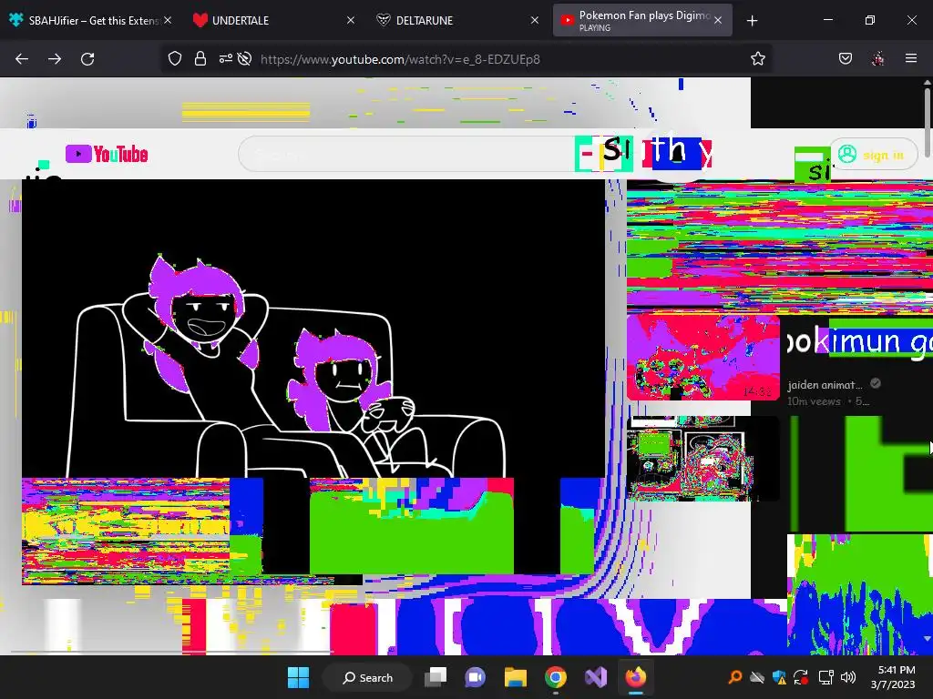Viewport: 933px width, 699px height.
Task: Open the tracking protection shield panel
Action: 174,59
